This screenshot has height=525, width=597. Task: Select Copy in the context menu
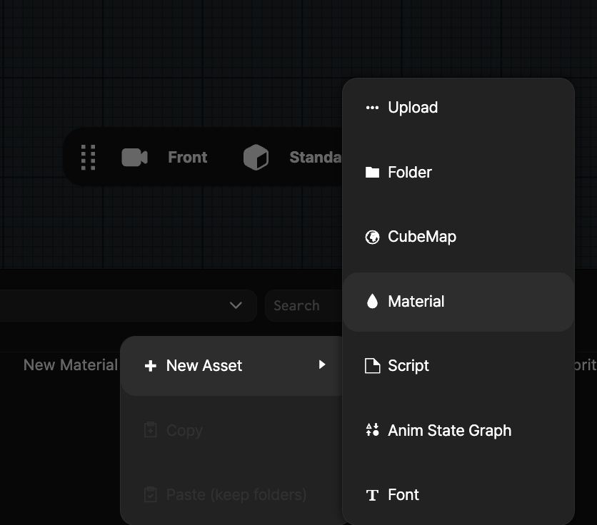click(184, 431)
